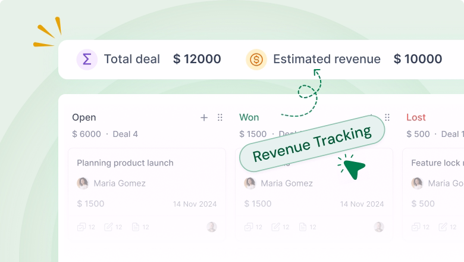Click $ 500 amount in Feature lock card
Screen dimensions: 464x262
(423, 204)
